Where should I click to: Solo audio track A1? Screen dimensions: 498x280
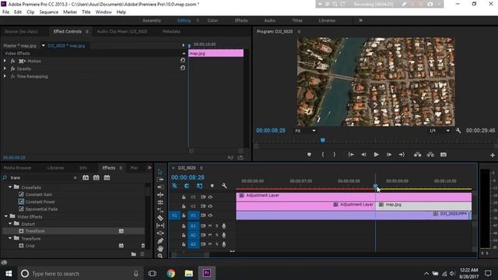(217, 226)
